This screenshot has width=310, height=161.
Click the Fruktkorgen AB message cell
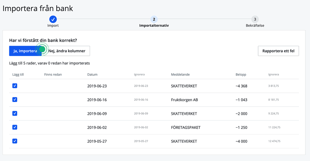pyautogui.click(x=184, y=100)
